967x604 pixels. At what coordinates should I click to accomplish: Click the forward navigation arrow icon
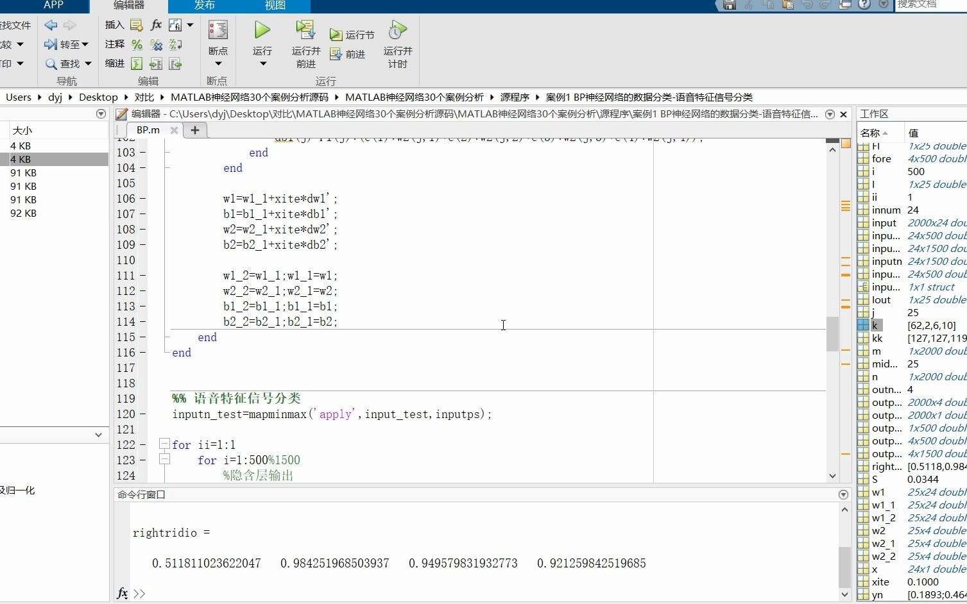[x=69, y=25]
